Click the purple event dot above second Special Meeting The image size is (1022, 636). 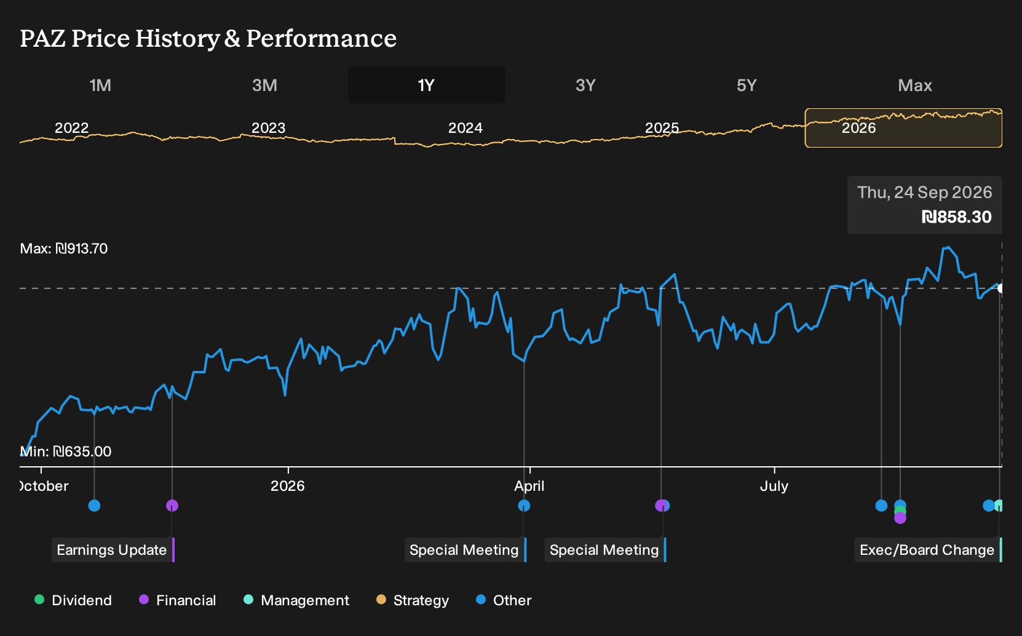coord(660,506)
